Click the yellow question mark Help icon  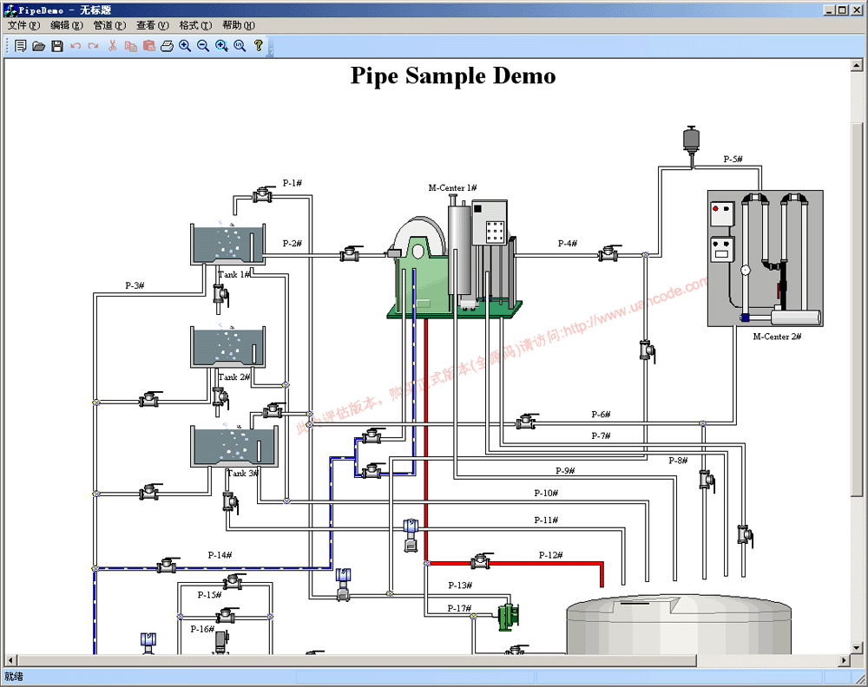258,46
